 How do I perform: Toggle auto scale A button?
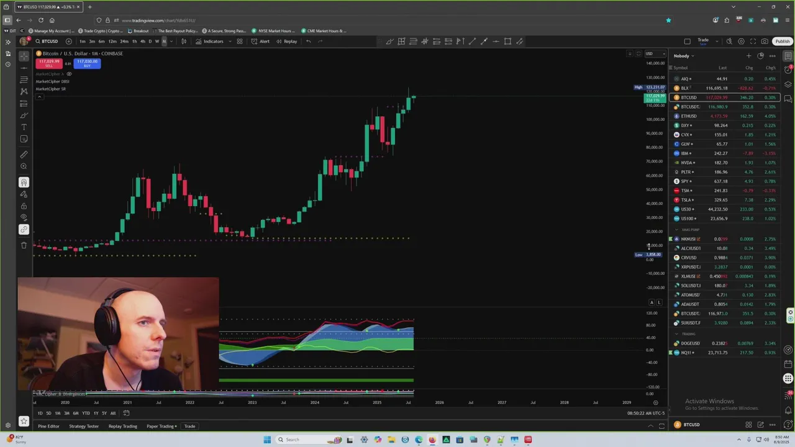click(x=652, y=302)
